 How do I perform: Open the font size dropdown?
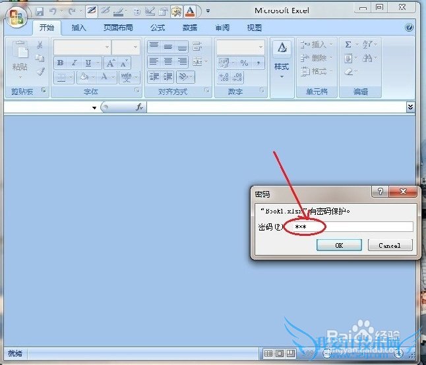point(135,47)
